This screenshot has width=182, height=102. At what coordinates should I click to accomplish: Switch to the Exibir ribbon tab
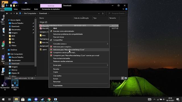[36, 9]
